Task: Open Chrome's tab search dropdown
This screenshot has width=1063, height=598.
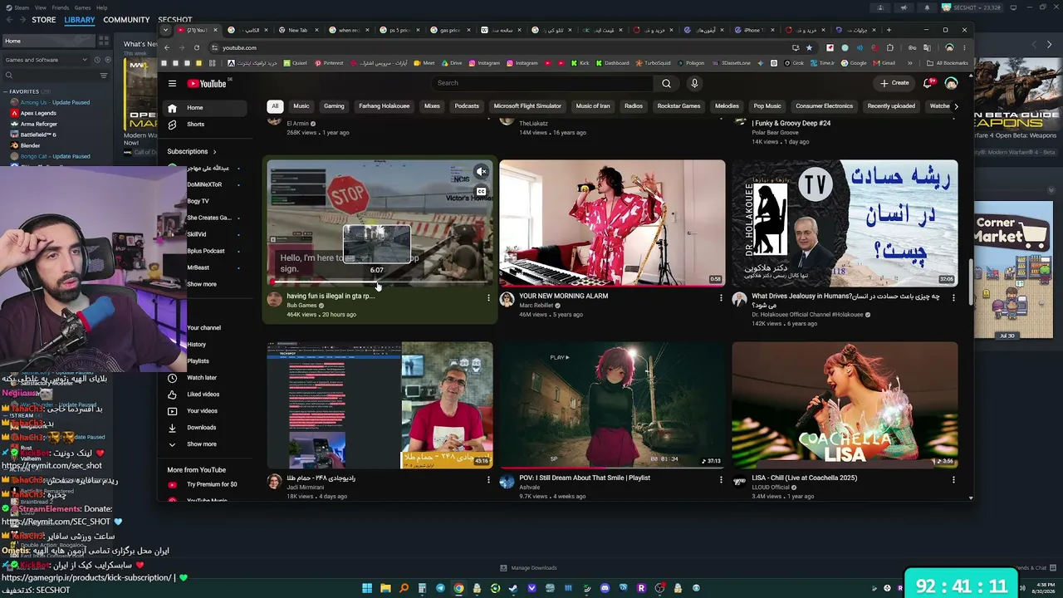Action: coord(165,30)
